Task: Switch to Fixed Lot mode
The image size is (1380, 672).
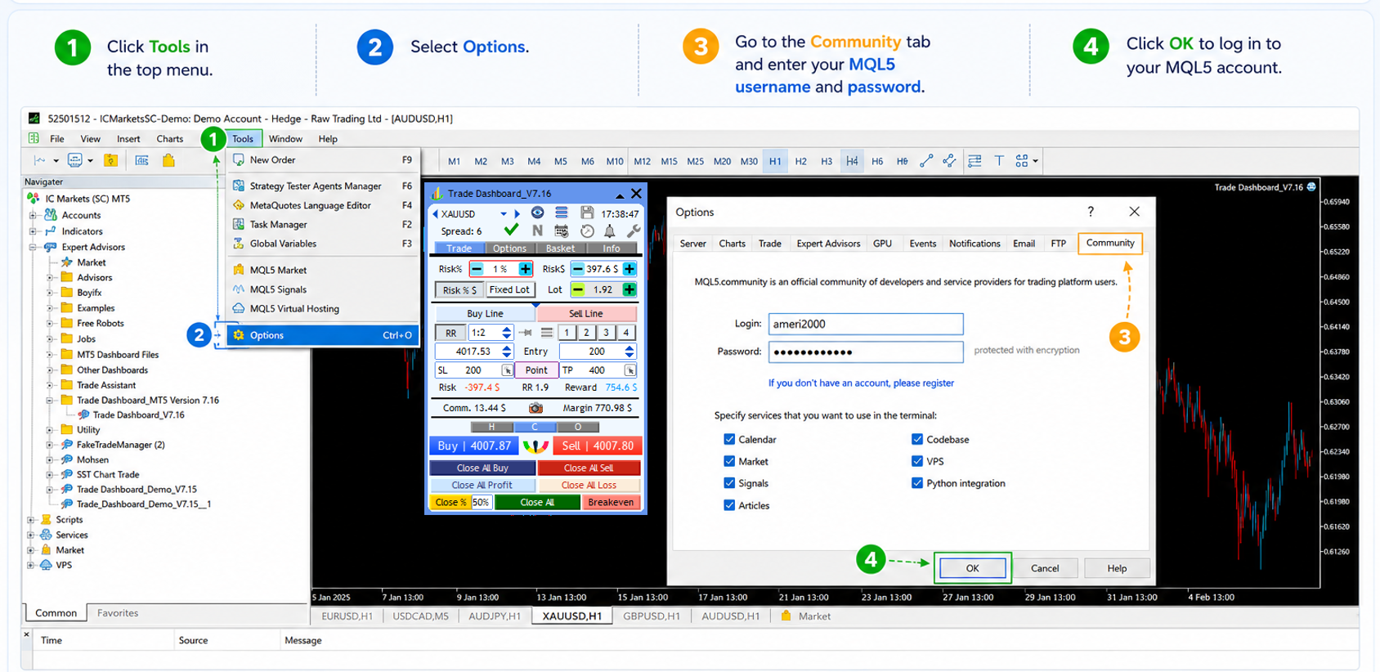Action: (x=509, y=289)
